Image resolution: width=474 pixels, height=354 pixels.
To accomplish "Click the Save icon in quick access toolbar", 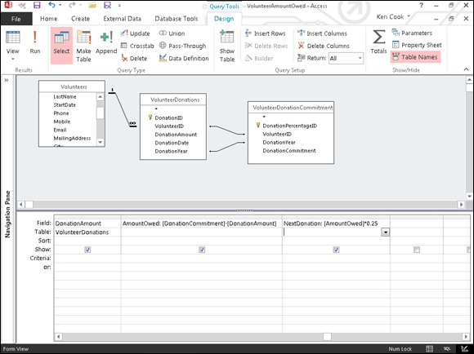I will (x=37, y=5).
